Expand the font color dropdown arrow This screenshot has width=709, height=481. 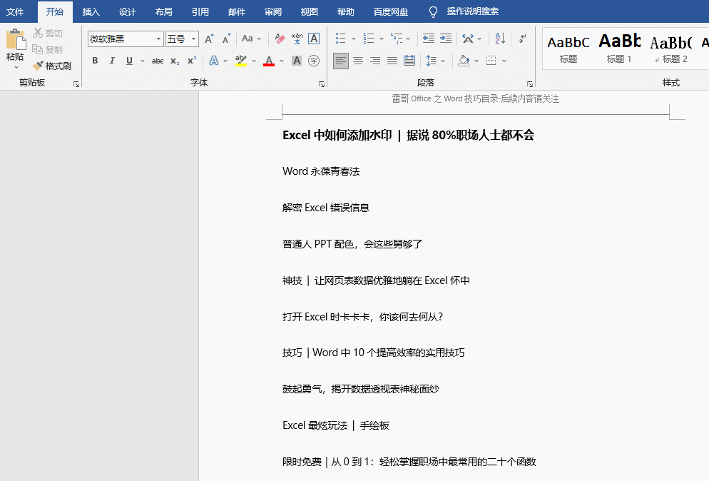coord(282,61)
